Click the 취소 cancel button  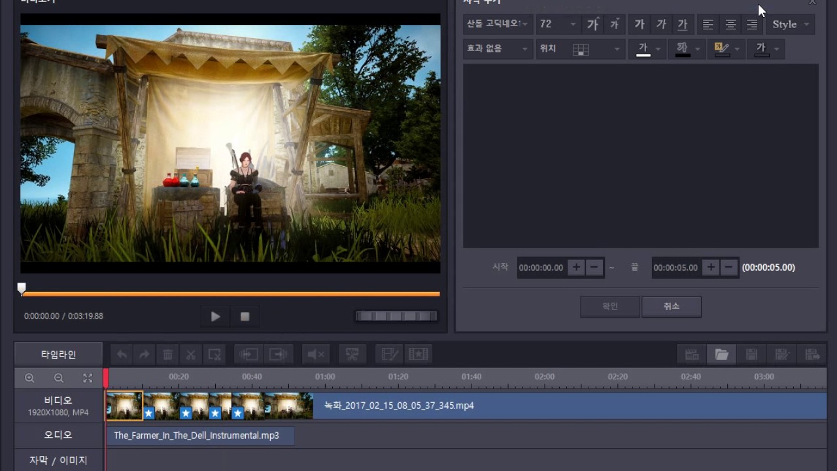coord(672,306)
